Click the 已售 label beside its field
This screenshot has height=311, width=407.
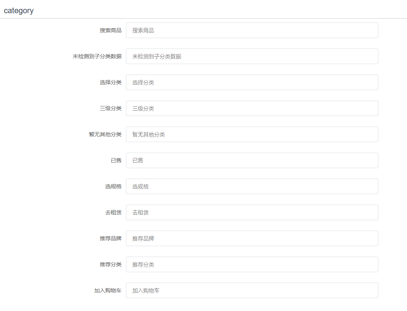point(116,160)
